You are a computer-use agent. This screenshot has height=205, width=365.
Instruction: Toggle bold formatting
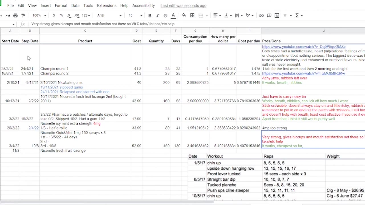(x=150, y=15)
